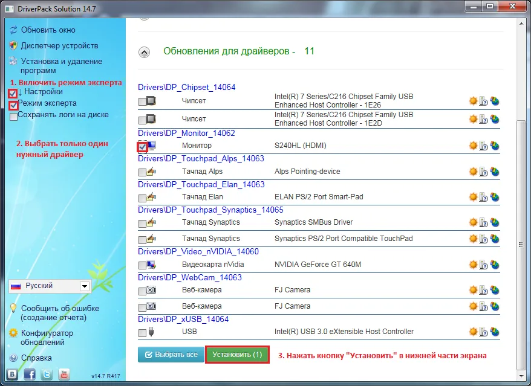The image size is (531, 386).
Task: Click the sun icon for chipset 1E26
Action: pos(473,101)
